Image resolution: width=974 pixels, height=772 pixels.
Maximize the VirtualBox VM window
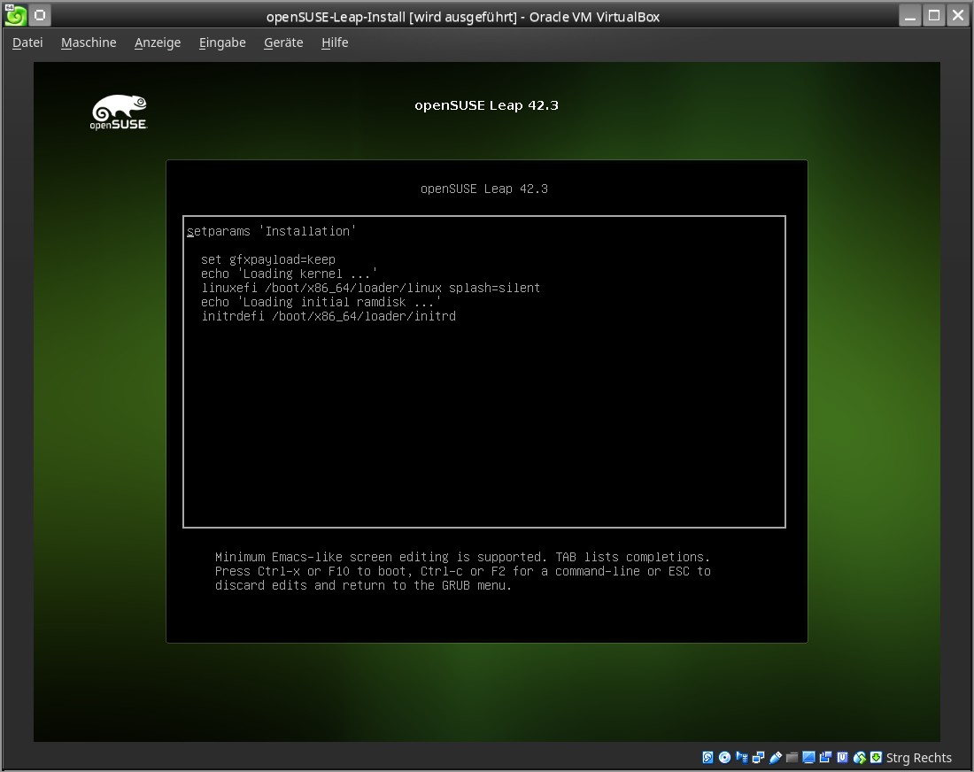[933, 16]
